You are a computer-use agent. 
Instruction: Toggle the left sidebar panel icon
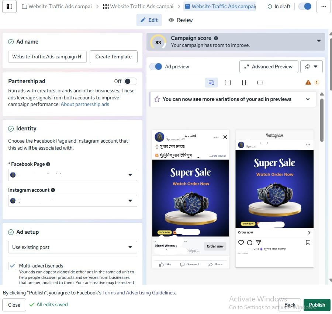coord(10,6)
